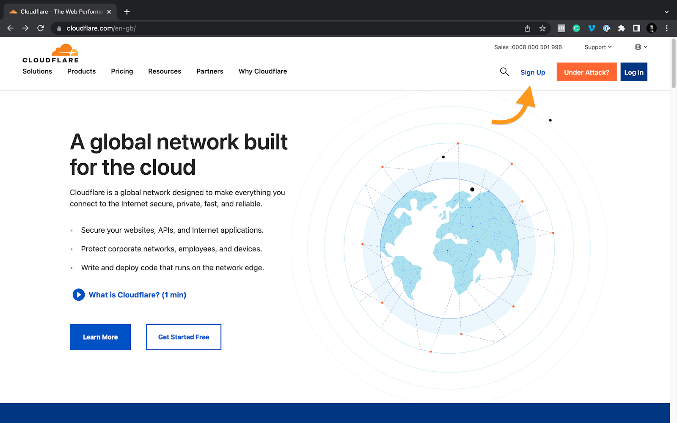Click the Cloudflare logo
The image size is (677, 423).
point(50,53)
